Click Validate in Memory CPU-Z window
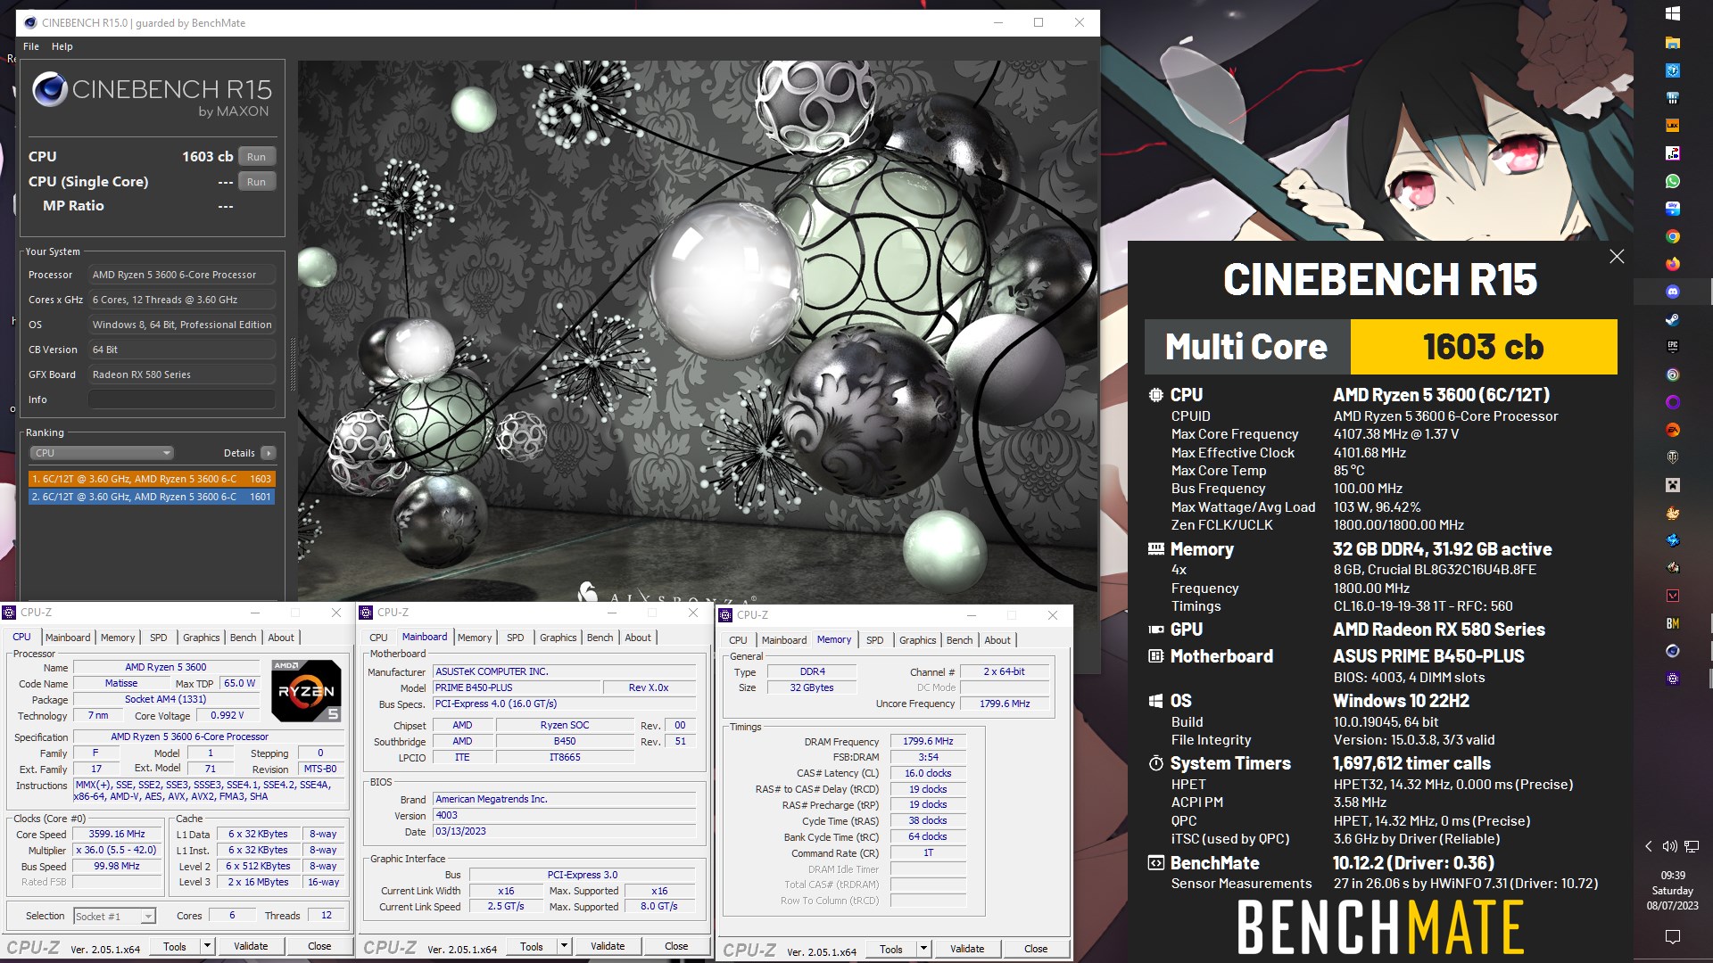 click(x=967, y=949)
